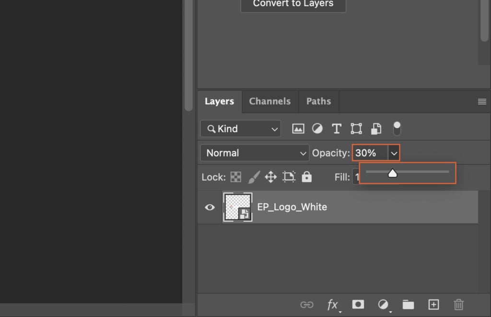
Task: Create a new adjustment layer
Action: pos(384,305)
